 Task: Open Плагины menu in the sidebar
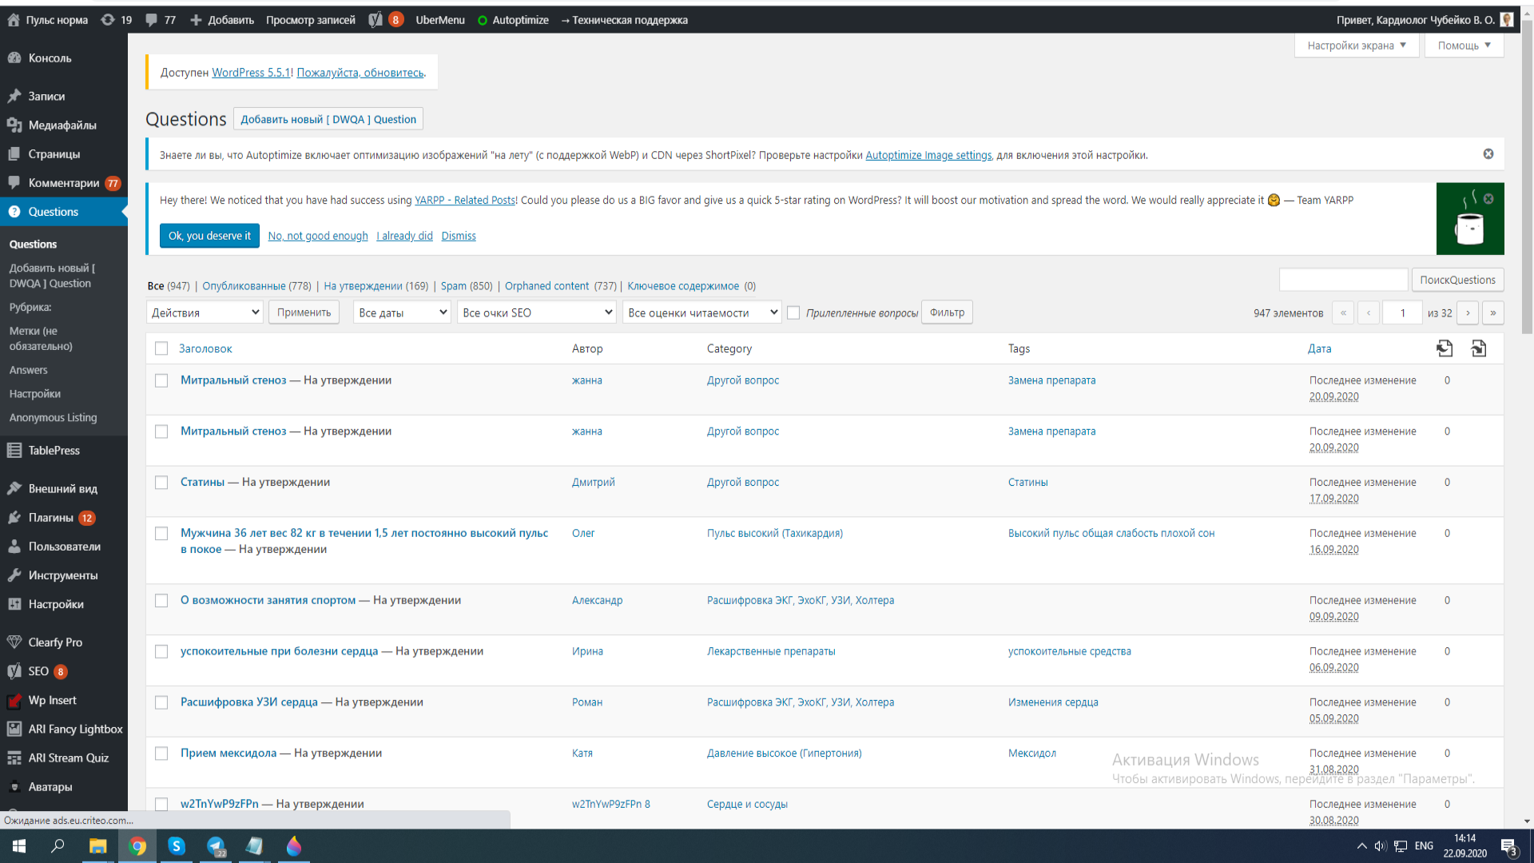pyautogui.click(x=51, y=518)
